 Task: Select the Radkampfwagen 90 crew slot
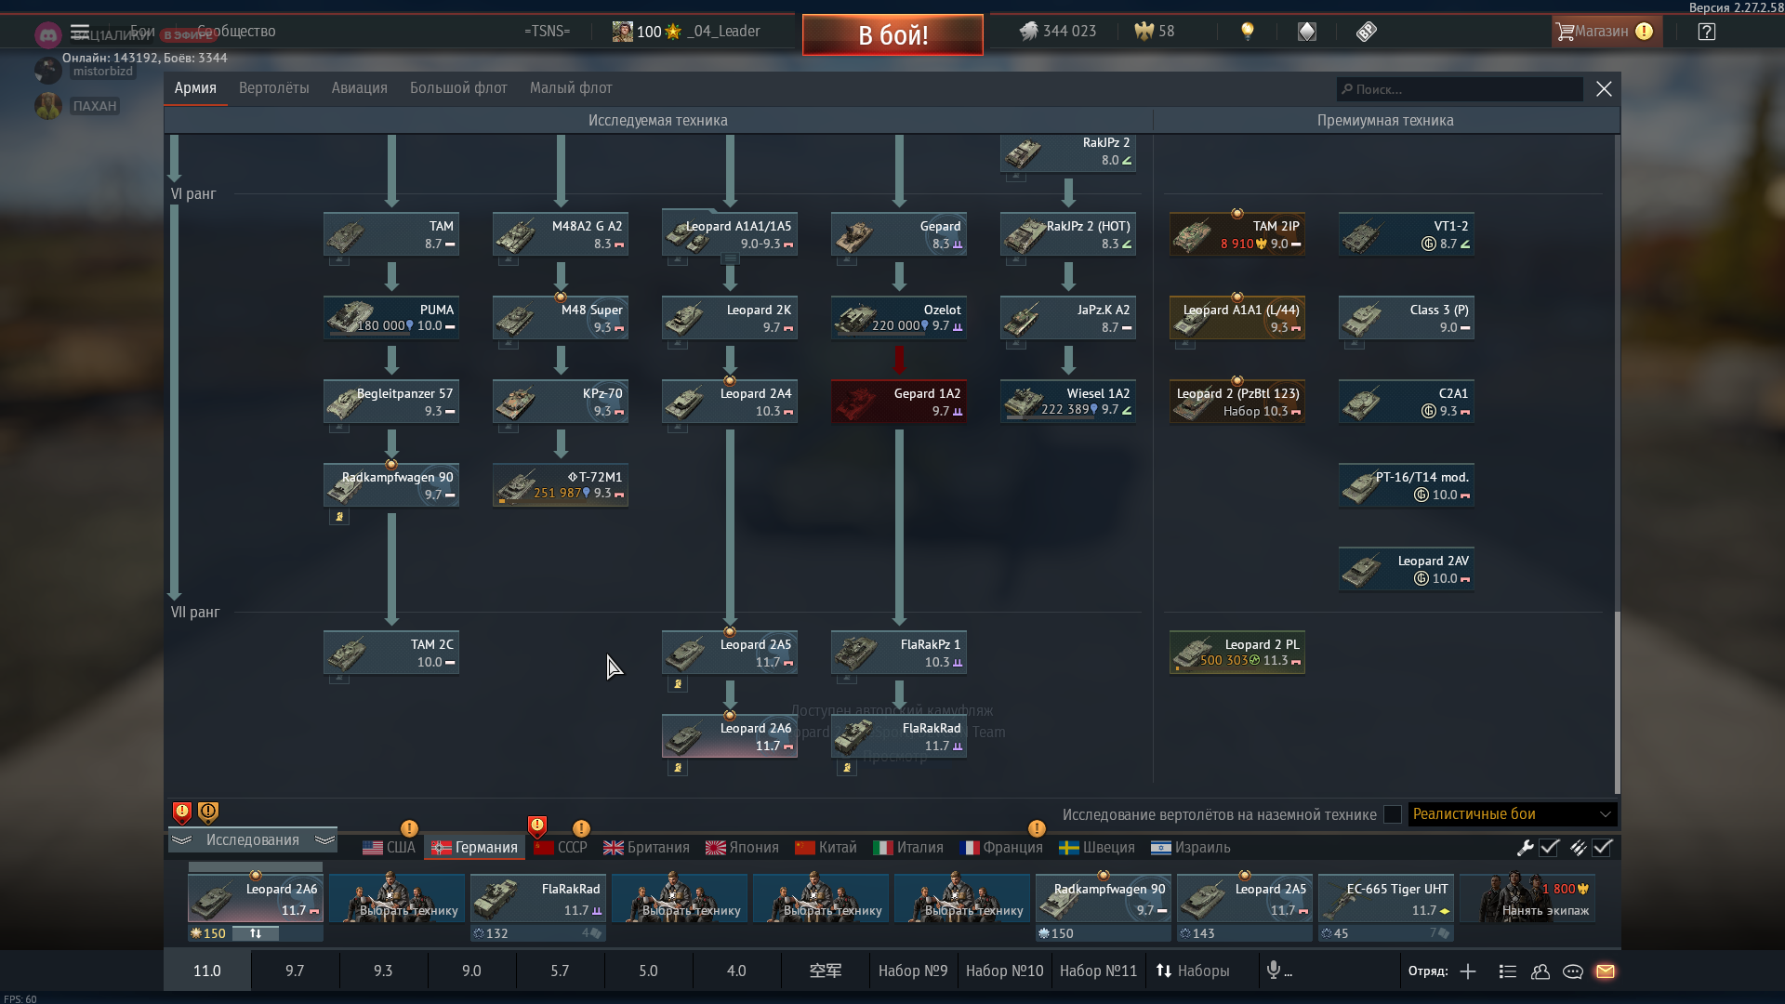(1104, 898)
